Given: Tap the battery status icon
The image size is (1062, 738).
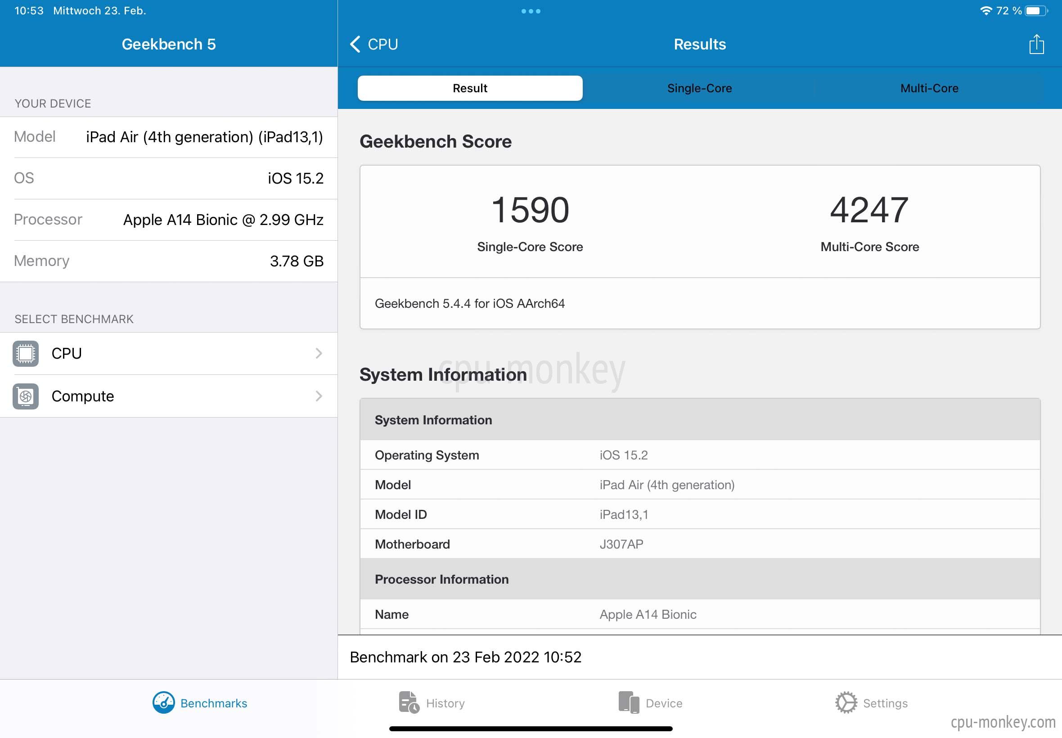Looking at the screenshot, I should (x=1035, y=11).
